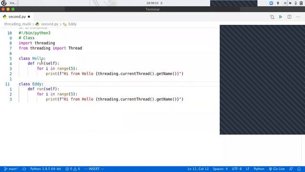The image size is (305, 172).
Task: Change file encoding via UTF-8
Action: point(237,169)
